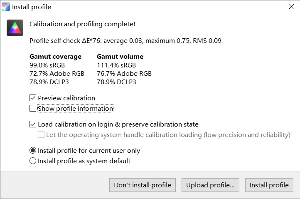Image resolution: width=300 pixels, height=199 pixels.
Task: Click the 76.7% Adobe RGB volume value
Action: click(124, 73)
